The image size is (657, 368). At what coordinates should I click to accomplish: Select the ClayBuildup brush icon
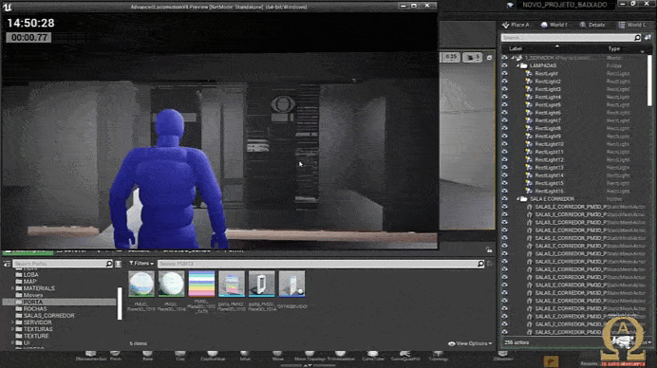tap(213, 356)
